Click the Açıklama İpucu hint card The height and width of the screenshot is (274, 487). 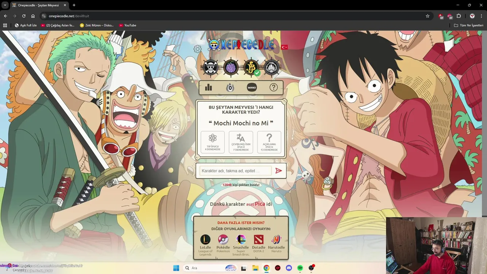pyautogui.click(x=269, y=142)
